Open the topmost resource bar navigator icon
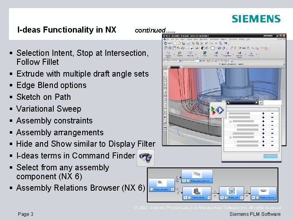Screen dimensions: 293x220 coord(165,73)
